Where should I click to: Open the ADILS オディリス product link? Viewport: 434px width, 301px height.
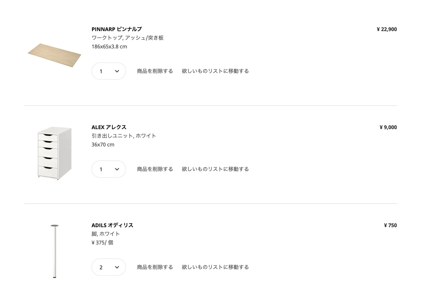click(112, 225)
